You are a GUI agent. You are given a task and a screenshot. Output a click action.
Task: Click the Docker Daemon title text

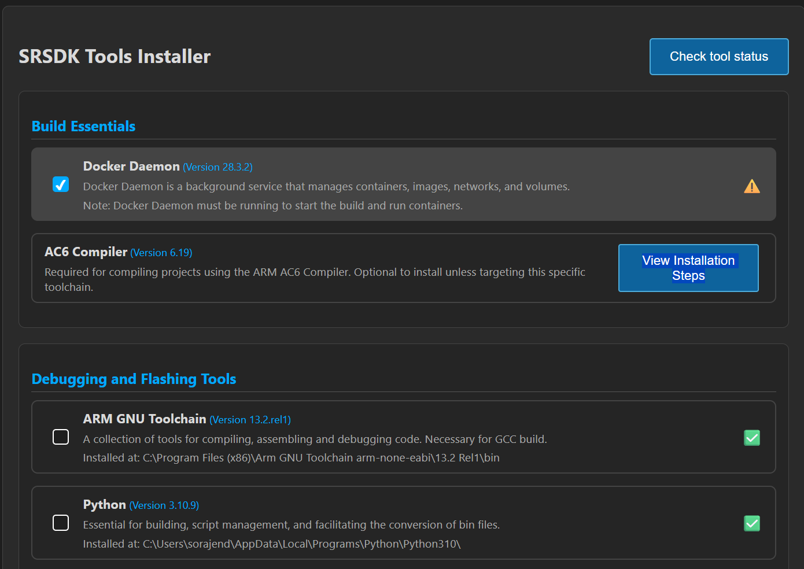[x=131, y=166]
